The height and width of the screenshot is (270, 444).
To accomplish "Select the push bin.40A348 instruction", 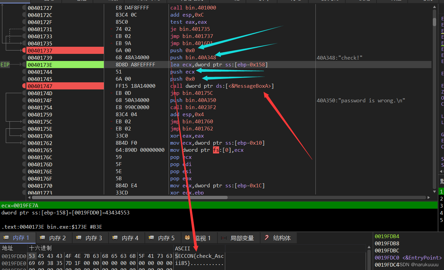I will 193,58.
